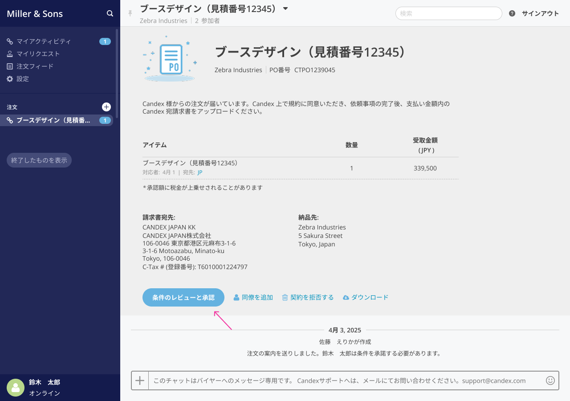This screenshot has height=401, width=570.
Task: Open 設定 settings page
Action: pyautogui.click(x=23, y=79)
